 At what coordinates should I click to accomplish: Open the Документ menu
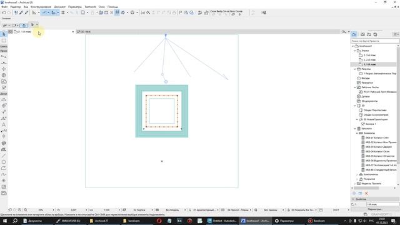tap(60, 7)
